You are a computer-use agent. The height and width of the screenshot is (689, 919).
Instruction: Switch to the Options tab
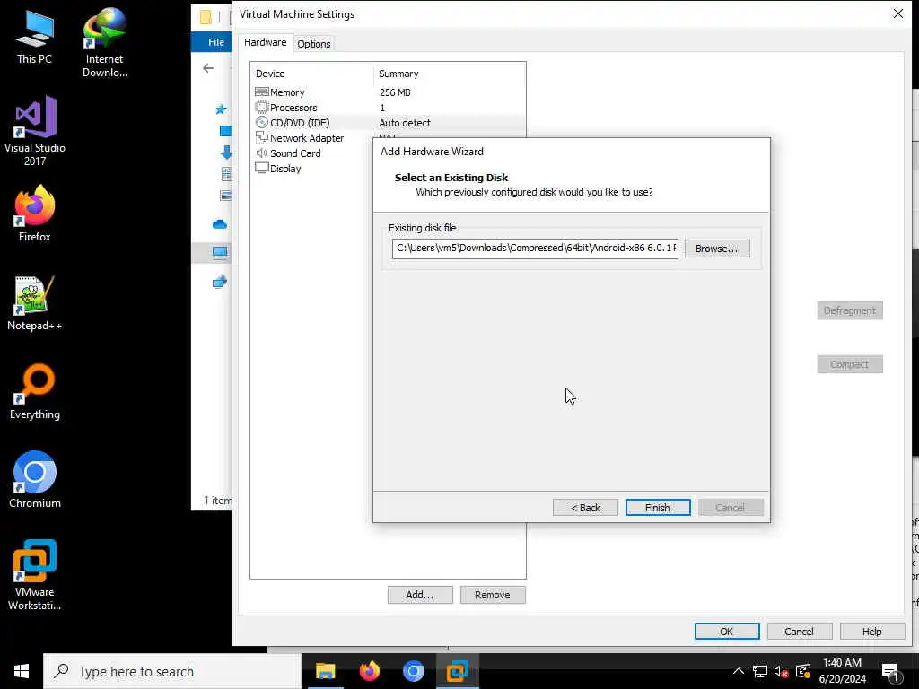coord(313,44)
